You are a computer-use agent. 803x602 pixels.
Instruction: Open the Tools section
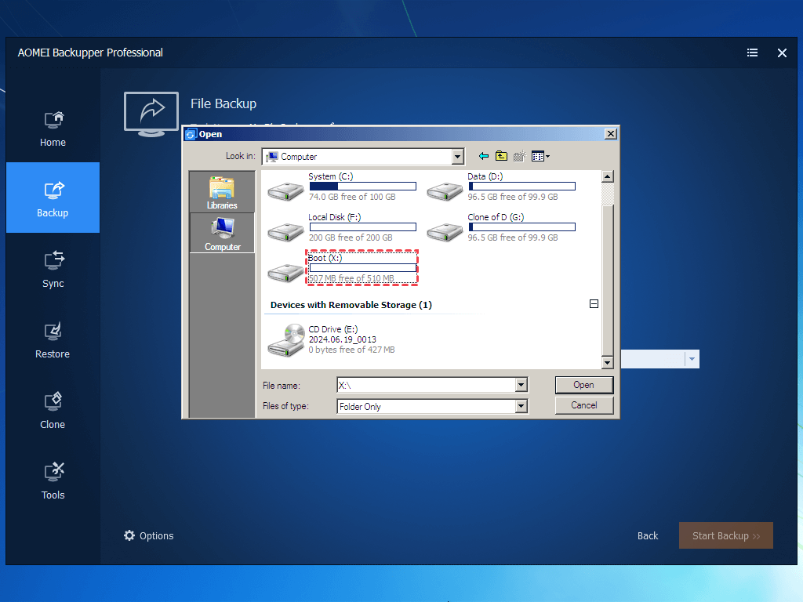click(x=53, y=481)
